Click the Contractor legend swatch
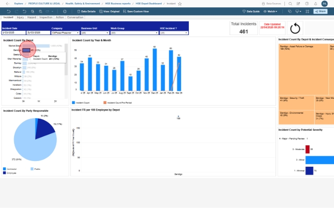334x208 pixels. (5, 169)
